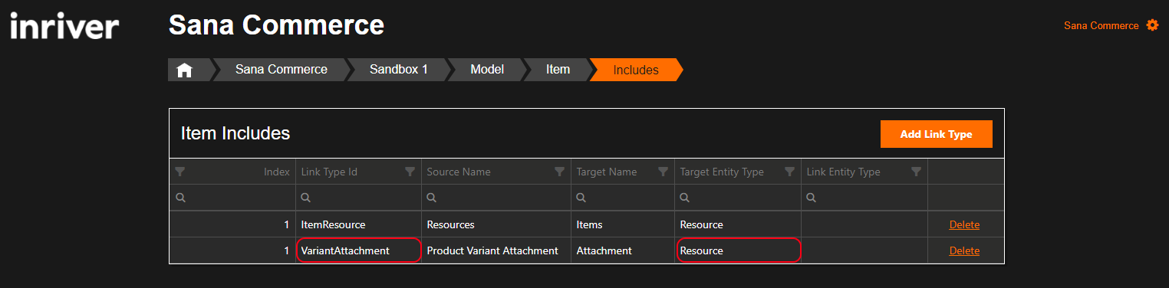
Task: Open the Source Name filter icon
Action: coord(559,172)
